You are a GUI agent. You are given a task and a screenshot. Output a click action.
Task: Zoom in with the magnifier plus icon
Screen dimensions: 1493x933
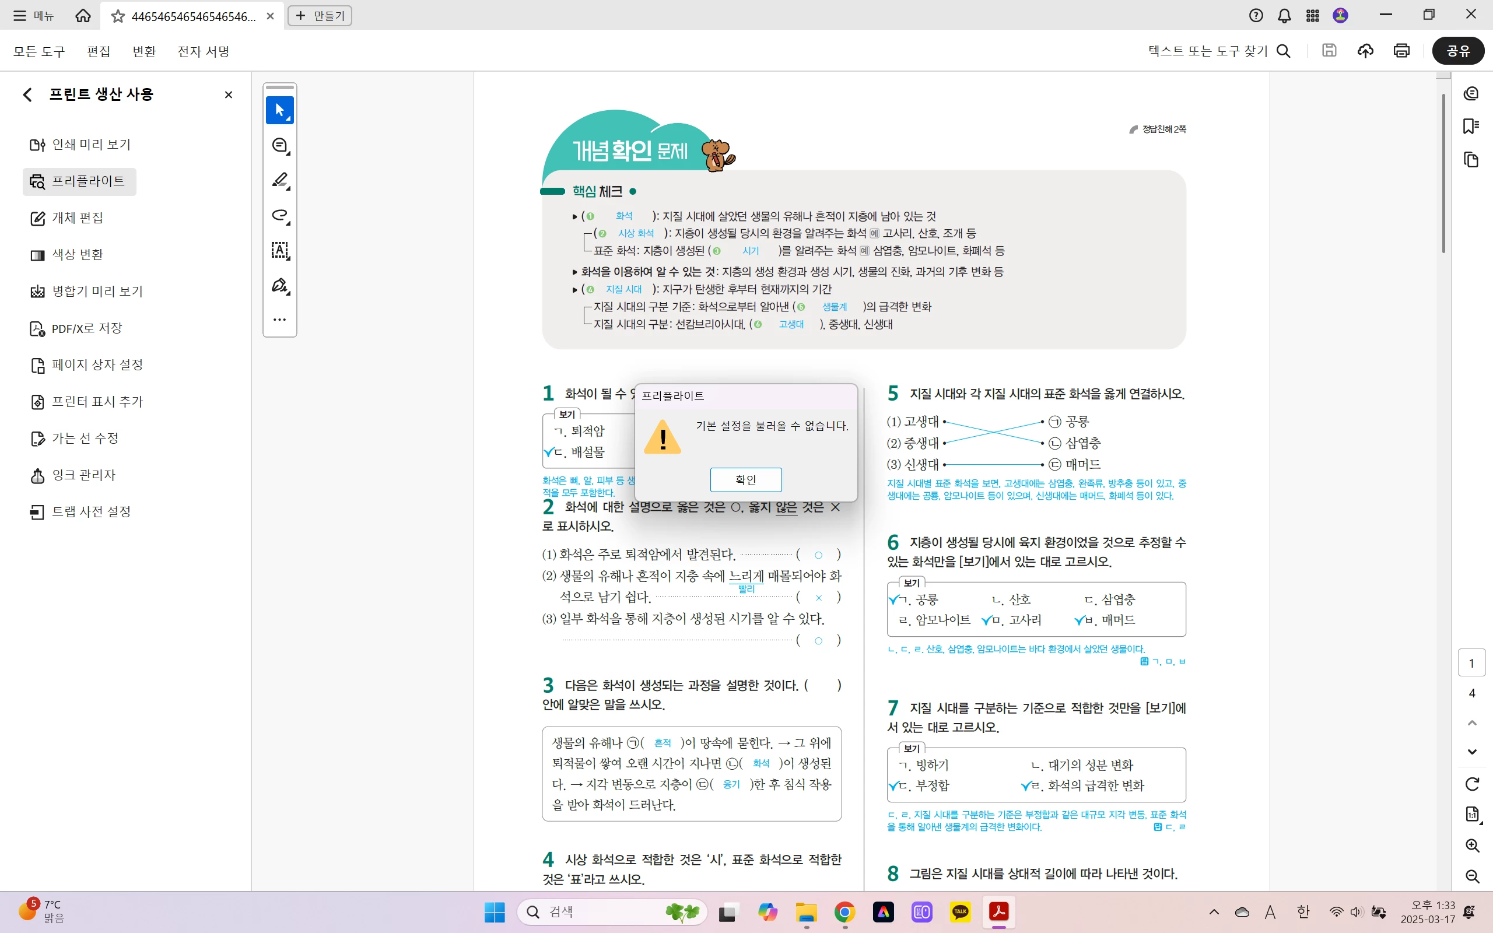1472,846
